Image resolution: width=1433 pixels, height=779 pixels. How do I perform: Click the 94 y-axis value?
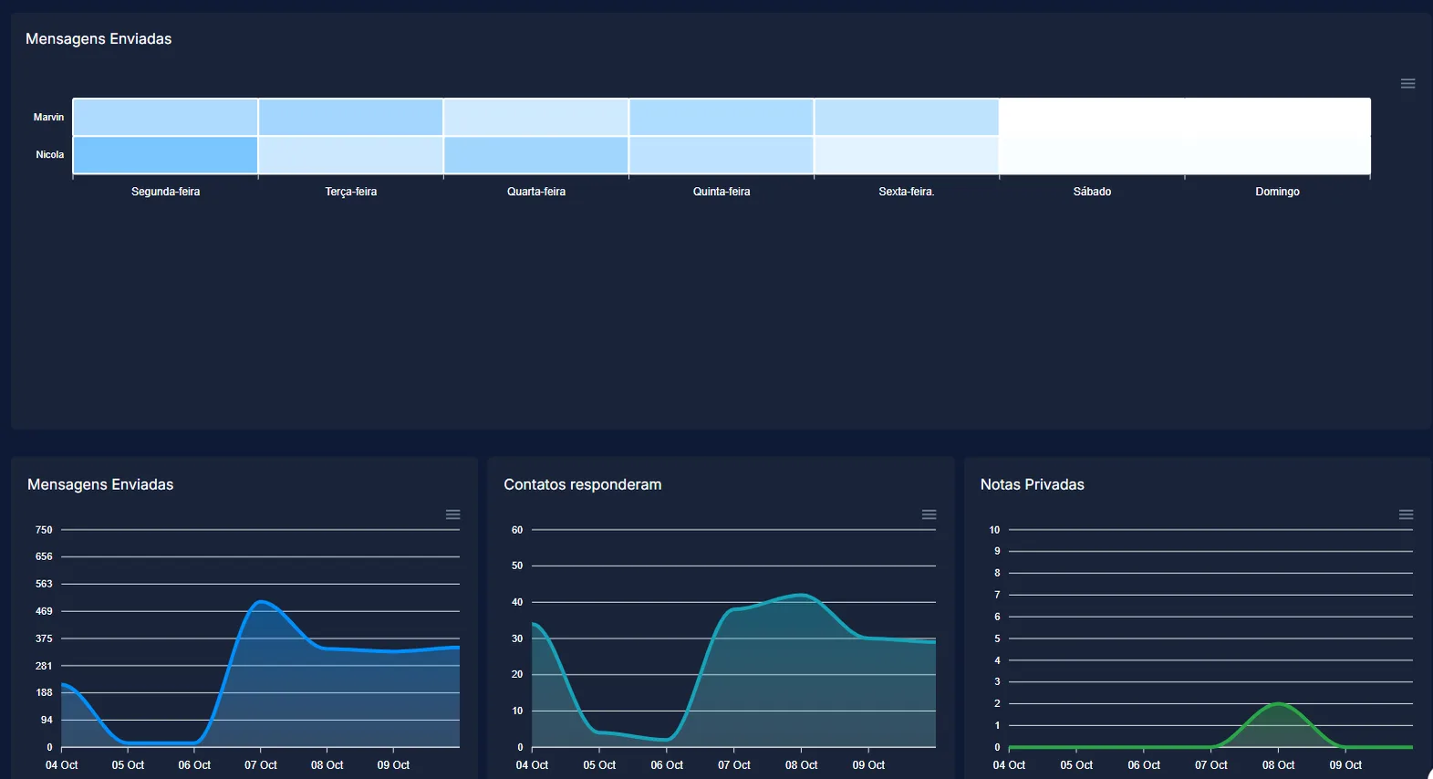point(47,720)
